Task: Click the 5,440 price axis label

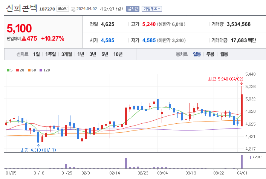Action: pyautogui.click(x=251, y=74)
